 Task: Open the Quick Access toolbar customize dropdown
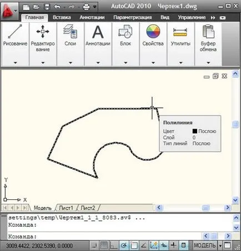coord(95,7)
